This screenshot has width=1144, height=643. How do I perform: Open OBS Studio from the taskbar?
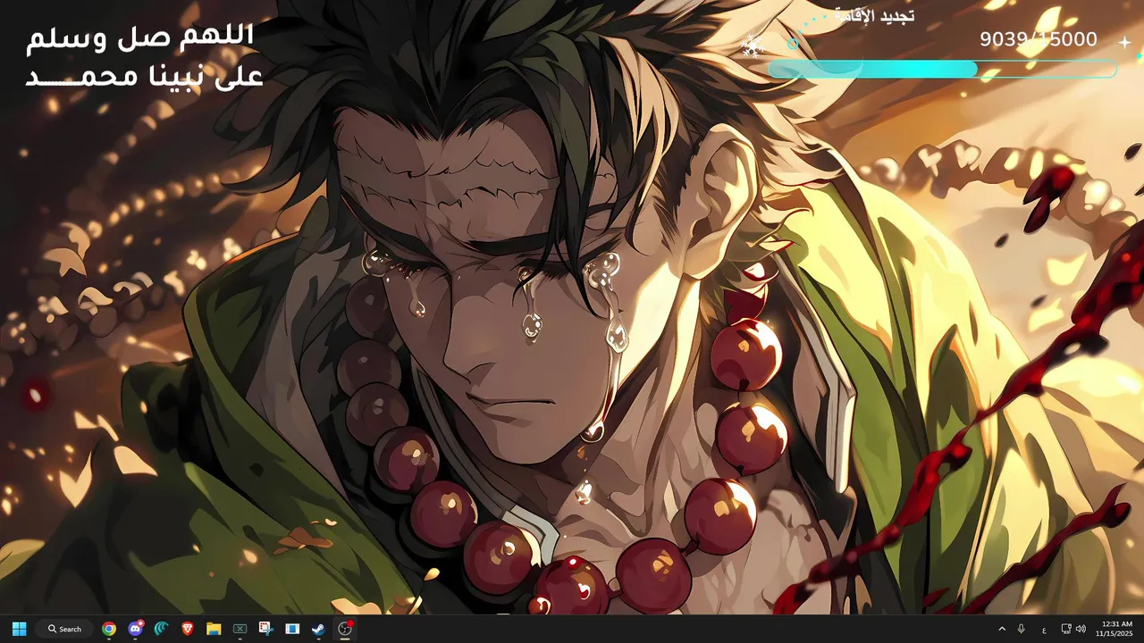pyautogui.click(x=345, y=629)
